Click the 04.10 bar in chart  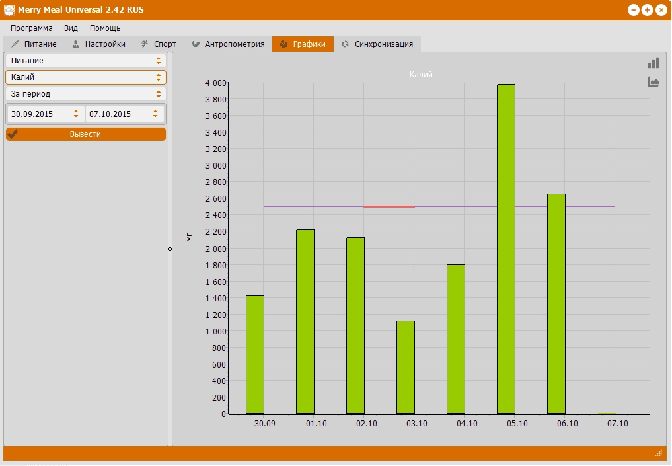click(x=456, y=340)
